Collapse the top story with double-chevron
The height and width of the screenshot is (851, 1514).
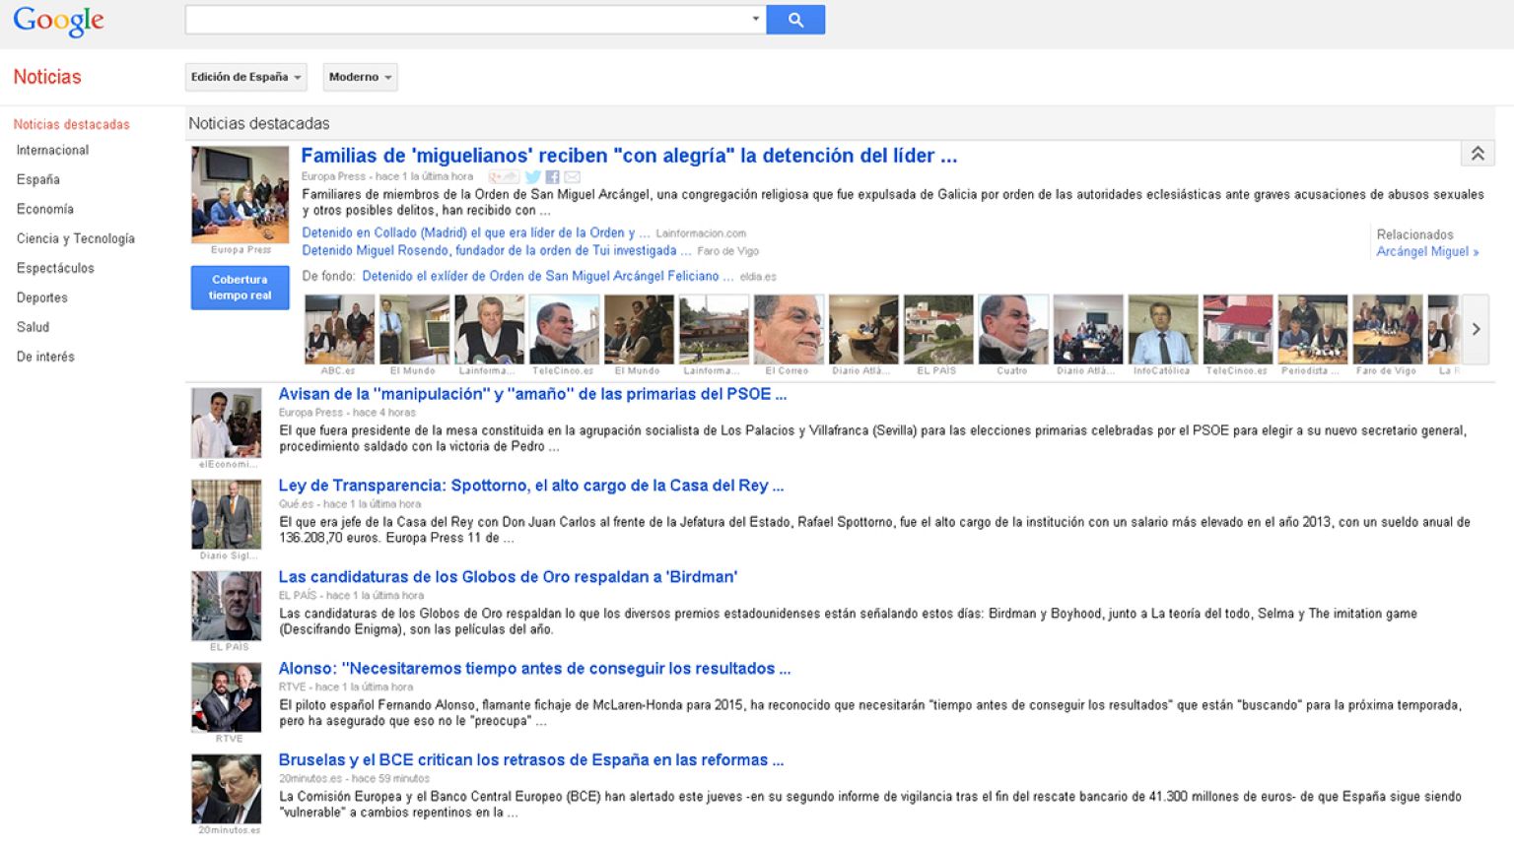(x=1478, y=154)
